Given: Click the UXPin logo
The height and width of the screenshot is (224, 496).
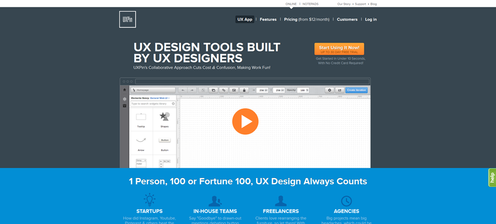Looking at the screenshot, I should click(x=127, y=19).
